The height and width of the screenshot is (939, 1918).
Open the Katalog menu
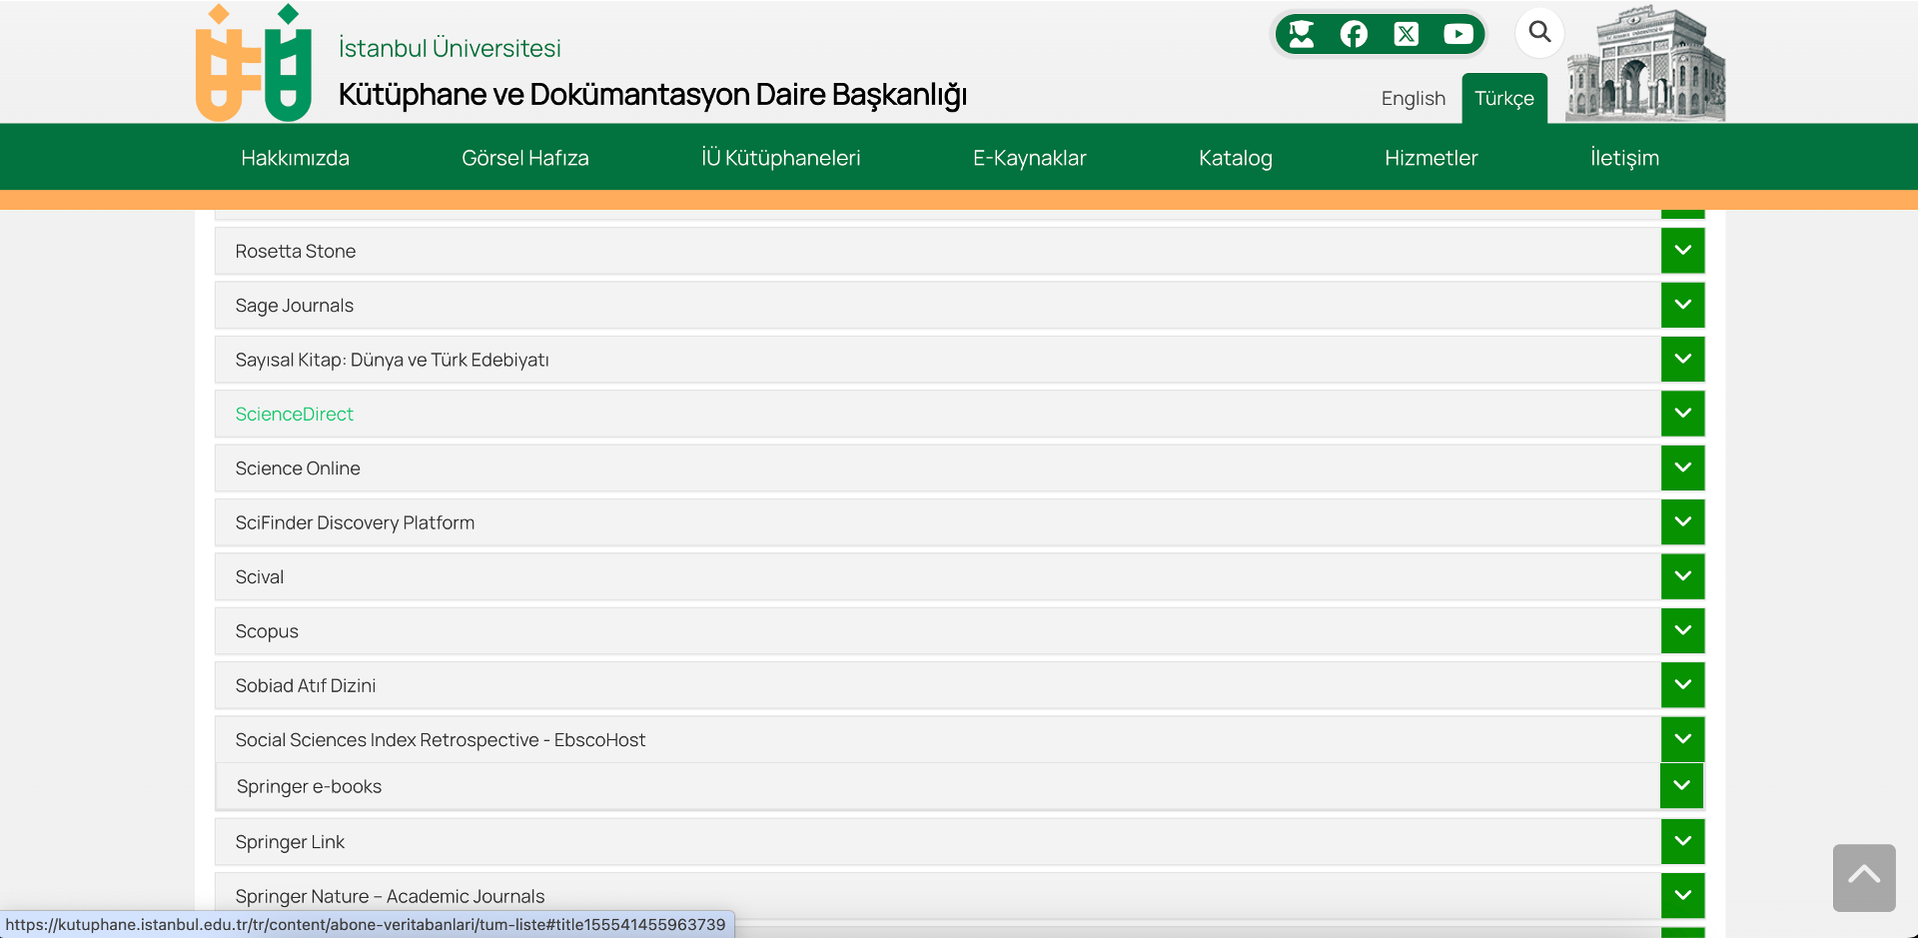coord(1235,158)
